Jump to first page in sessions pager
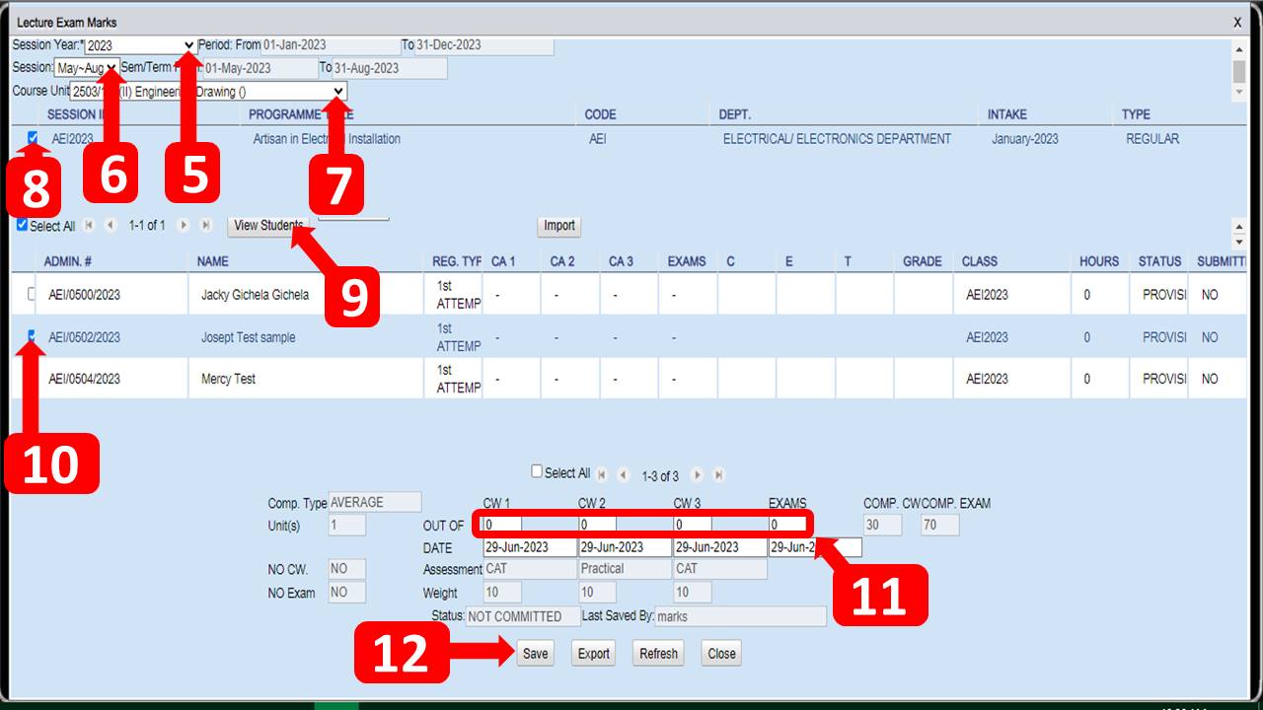The image size is (1263, 710). pyautogui.click(x=89, y=225)
